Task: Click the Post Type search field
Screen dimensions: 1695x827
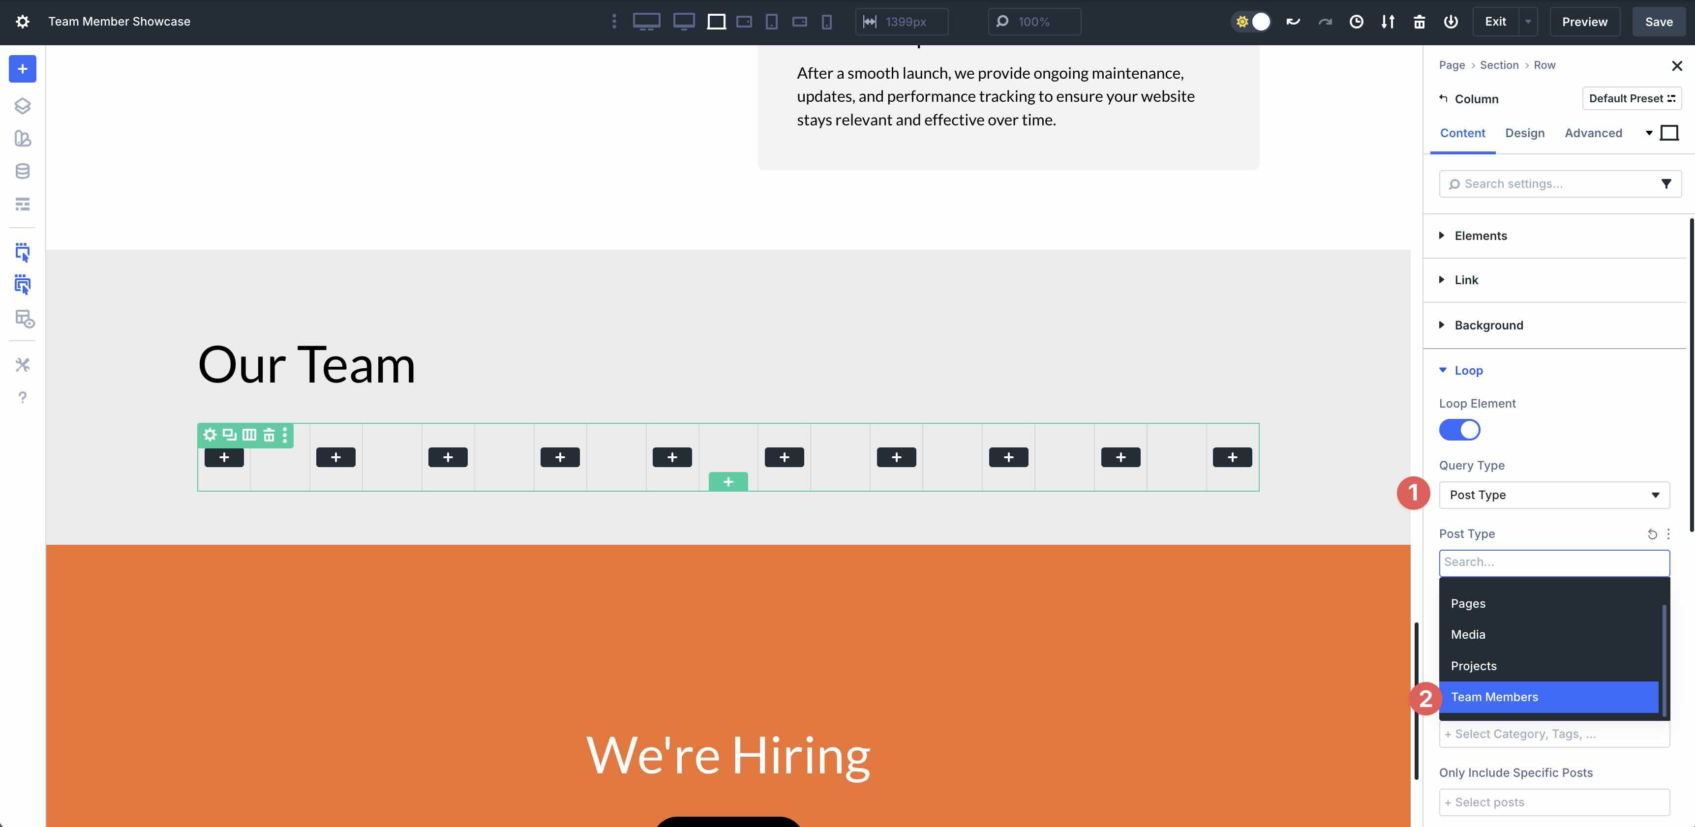Action: click(x=1554, y=562)
